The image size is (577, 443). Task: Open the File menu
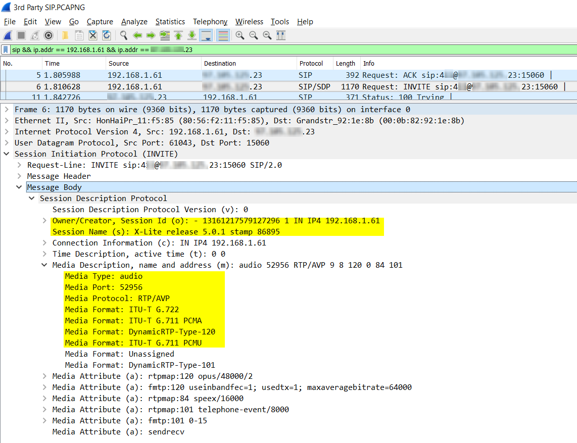coord(10,22)
